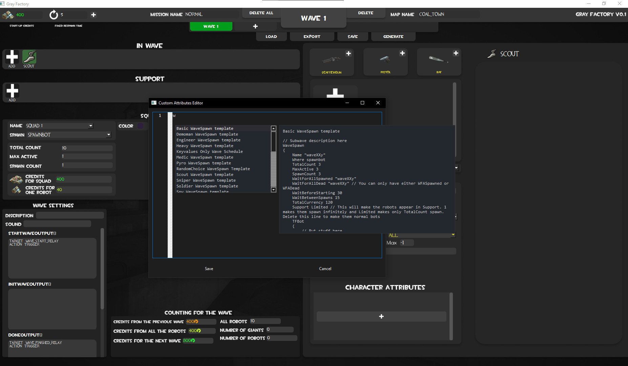Screen dimensions: 628x366
Task: Open the squad Color swatch
Action: (140, 126)
